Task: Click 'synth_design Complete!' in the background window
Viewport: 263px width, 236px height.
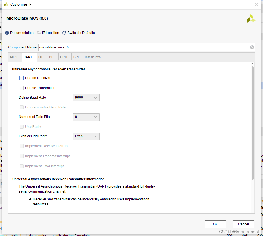Action: click(x=72, y=235)
